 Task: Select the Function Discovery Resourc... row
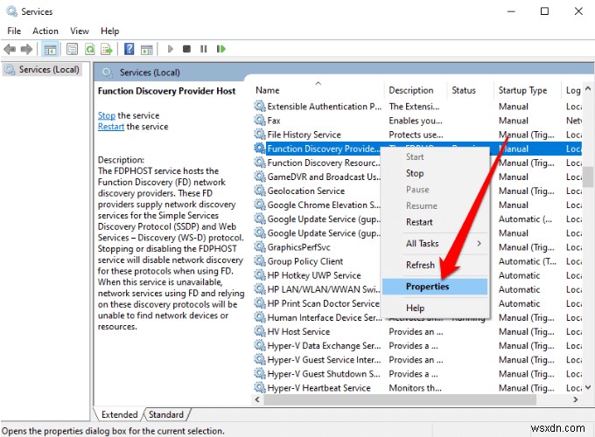tap(317, 163)
